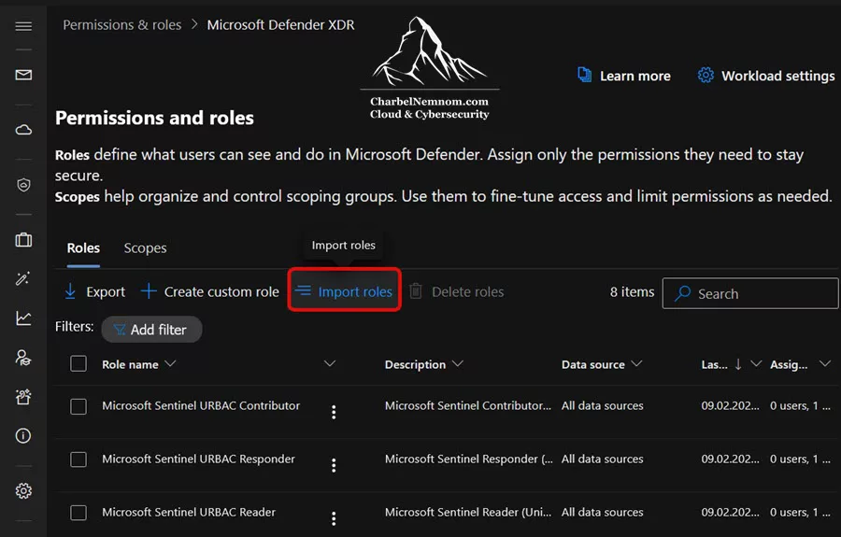Open the person with shield sidebar icon

[x=23, y=358]
